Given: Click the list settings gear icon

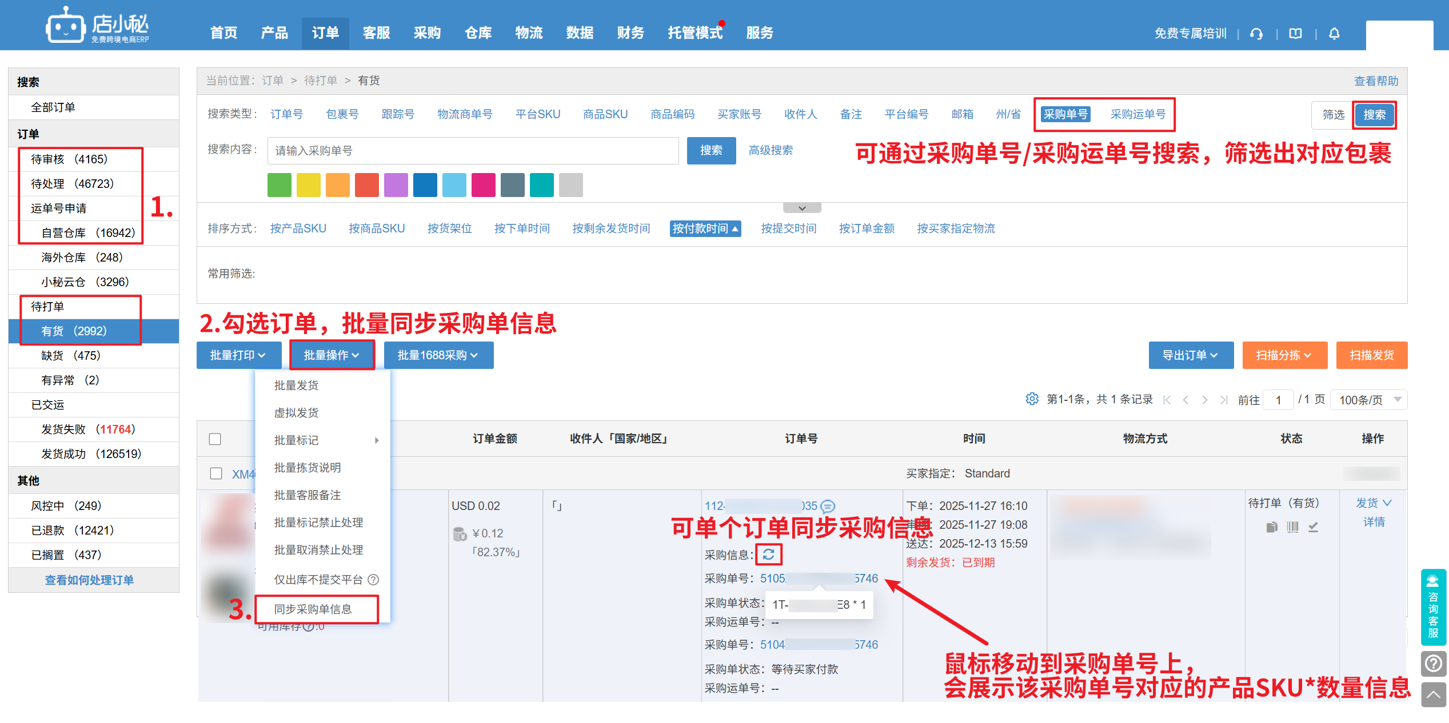Looking at the screenshot, I should click(1032, 399).
